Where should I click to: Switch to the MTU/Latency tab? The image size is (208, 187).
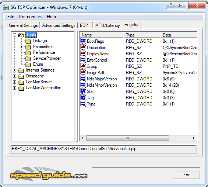click(107, 25)
